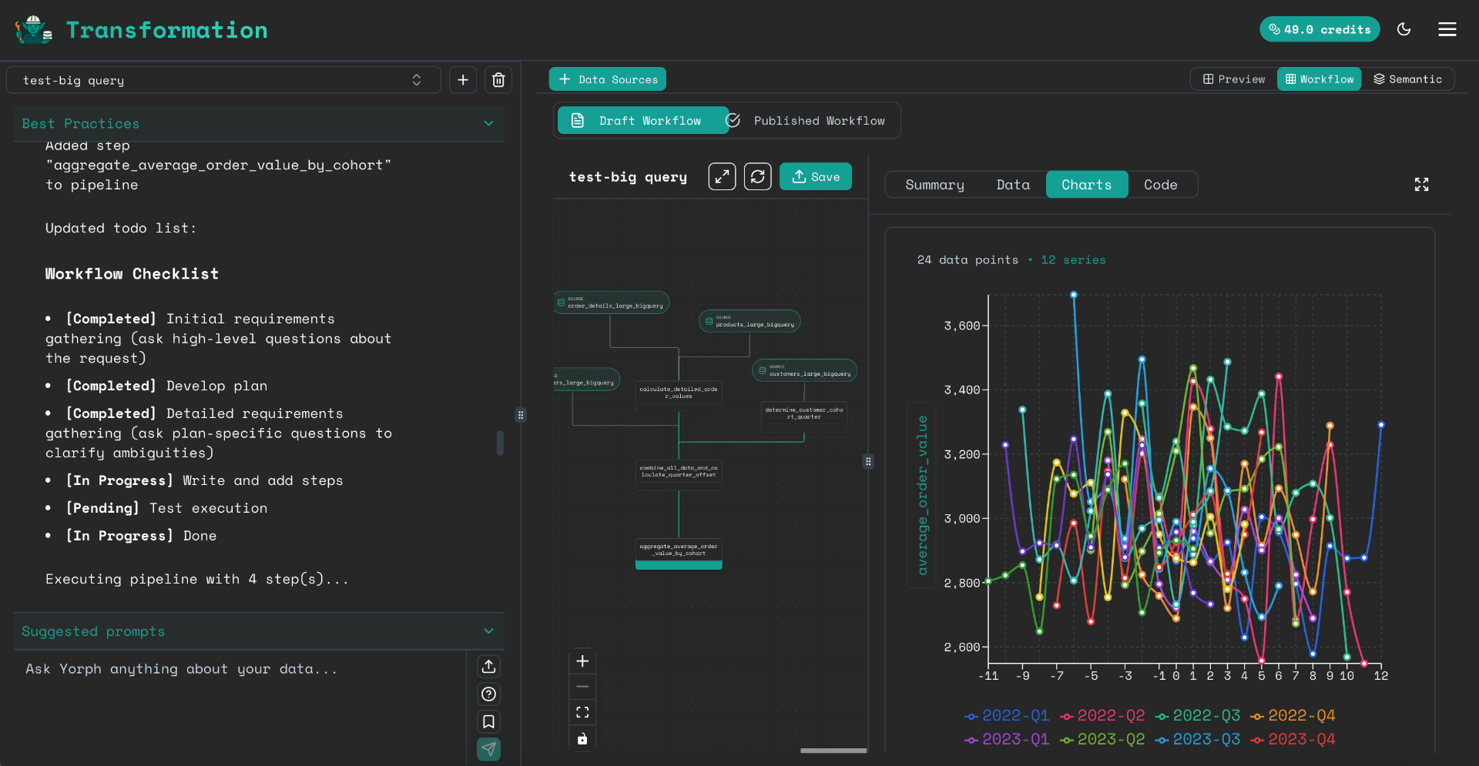Click the bookmark icon beside the chat input

488,721
